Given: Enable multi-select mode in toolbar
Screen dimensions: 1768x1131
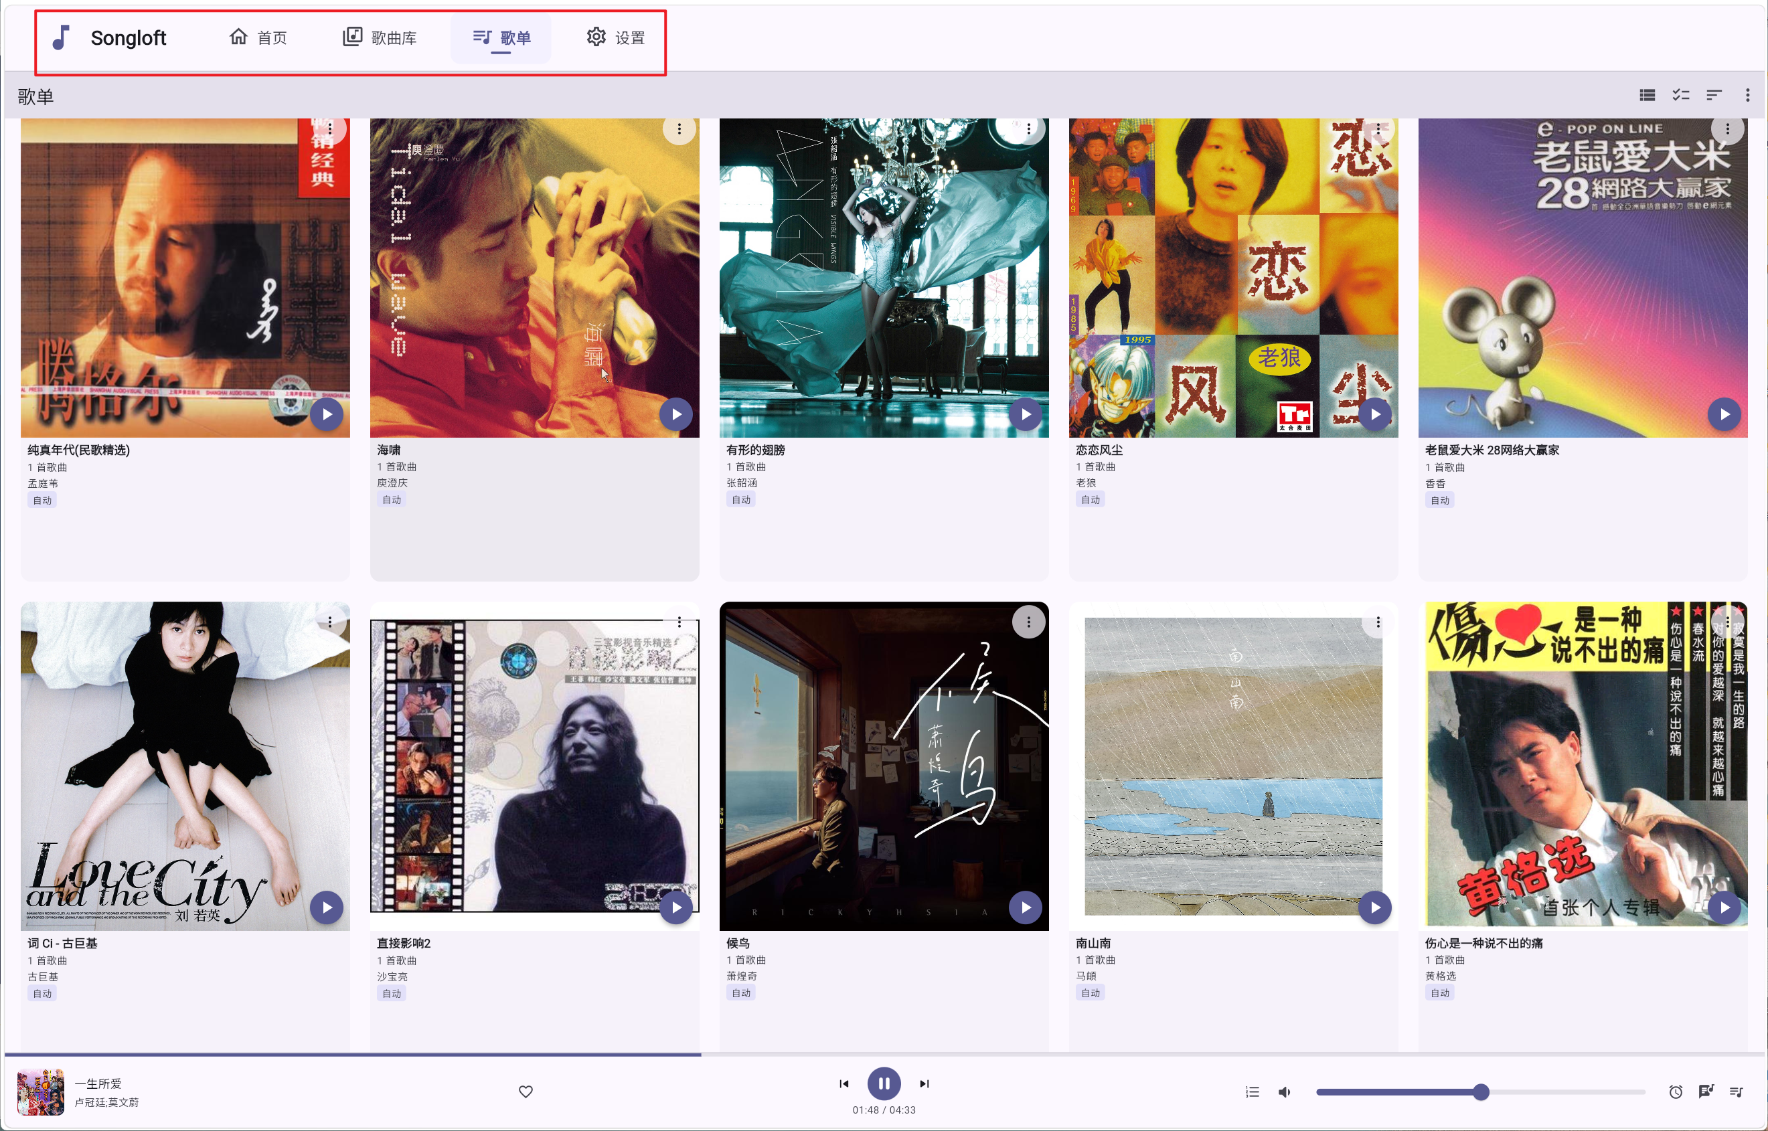Looking at the screenshot, I should coord(1680,96).
